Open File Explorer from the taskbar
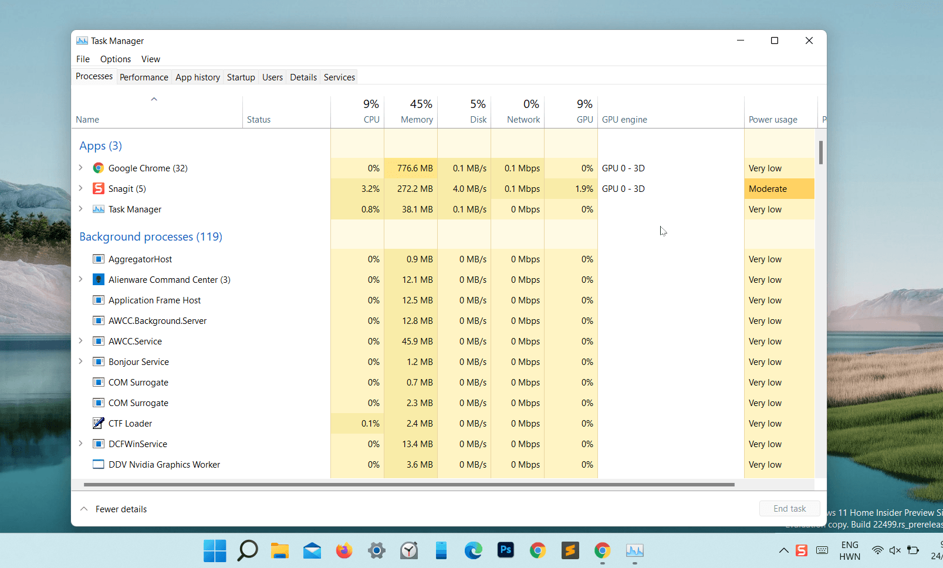This screenshot has height=568, width=943. coord(279,550)
